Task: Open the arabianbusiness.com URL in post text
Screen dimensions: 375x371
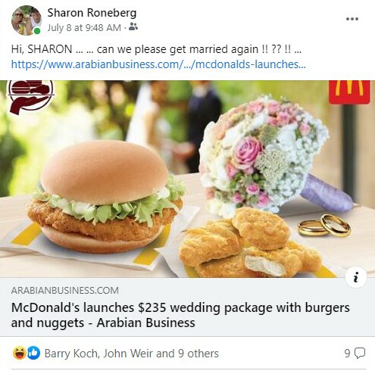Action: point(158,64)
